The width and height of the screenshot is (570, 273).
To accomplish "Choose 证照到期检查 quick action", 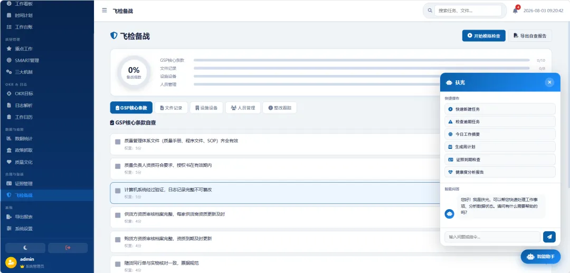I will [x=500, y=159].
